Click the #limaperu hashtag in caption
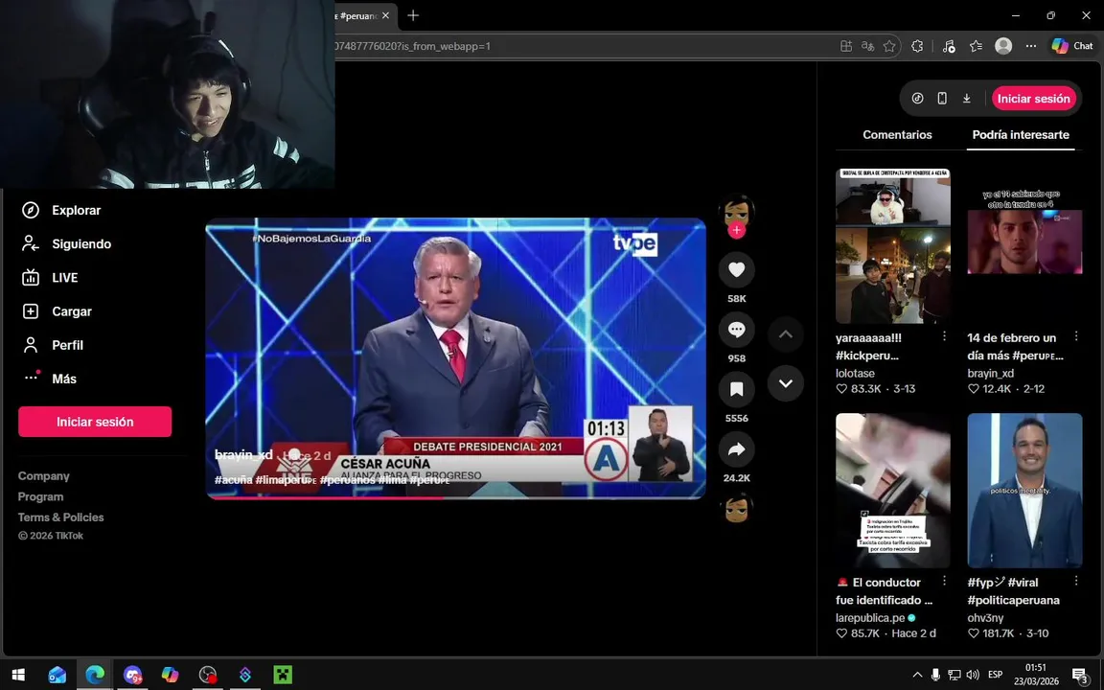 [286, 479]
